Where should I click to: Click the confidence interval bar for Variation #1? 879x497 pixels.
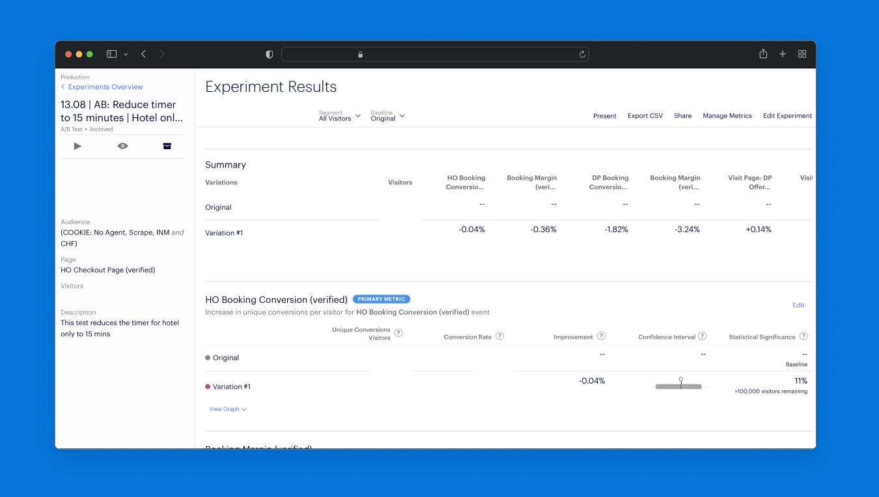click(x=678, y=386)
